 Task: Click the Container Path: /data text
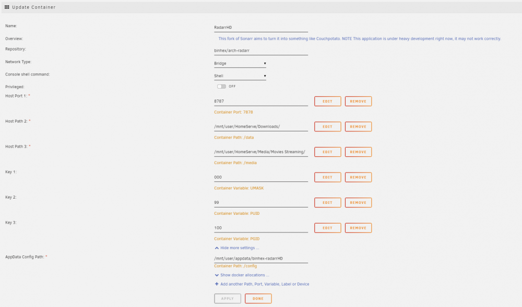(x=234, y=138)
